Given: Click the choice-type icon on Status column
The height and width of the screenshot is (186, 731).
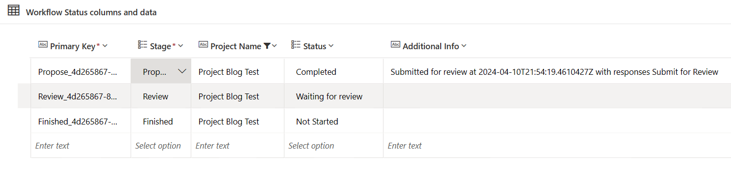Looking at the screenshot, I should (x=296, y=45).
